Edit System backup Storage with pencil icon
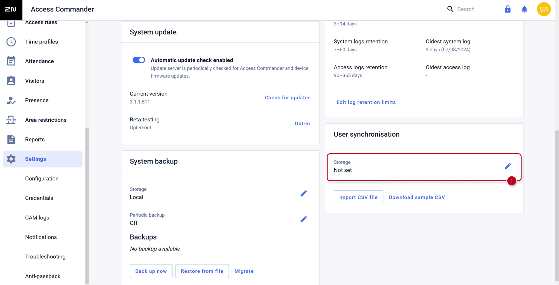Viewport: 559px width, 285px height. coord(304,193)
